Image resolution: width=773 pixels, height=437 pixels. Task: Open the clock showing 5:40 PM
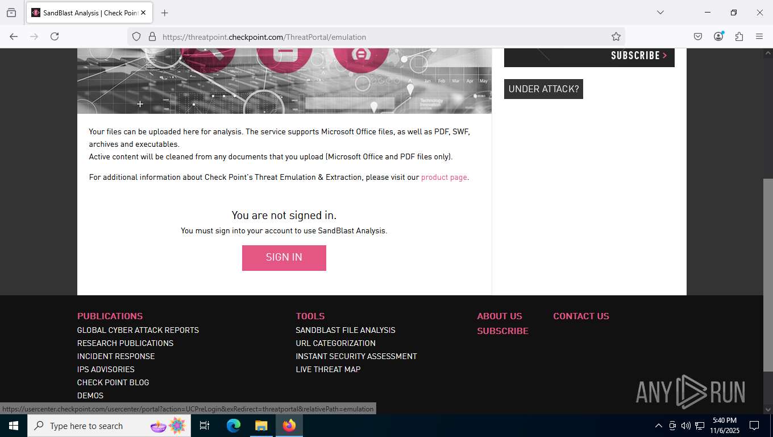click(724, 426)
